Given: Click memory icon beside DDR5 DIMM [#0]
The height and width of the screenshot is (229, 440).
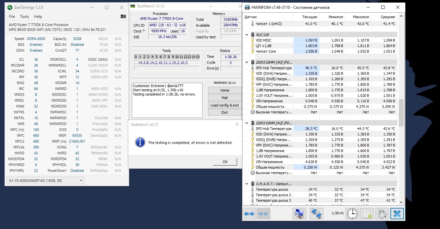Looking at the screenshot, I should [253, 62].
